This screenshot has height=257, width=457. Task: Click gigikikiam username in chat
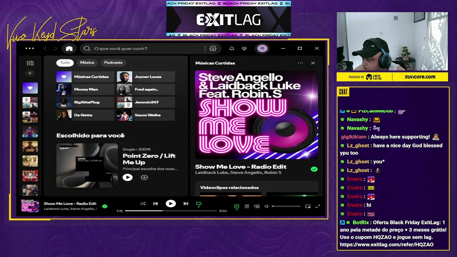tap(353, 137)
